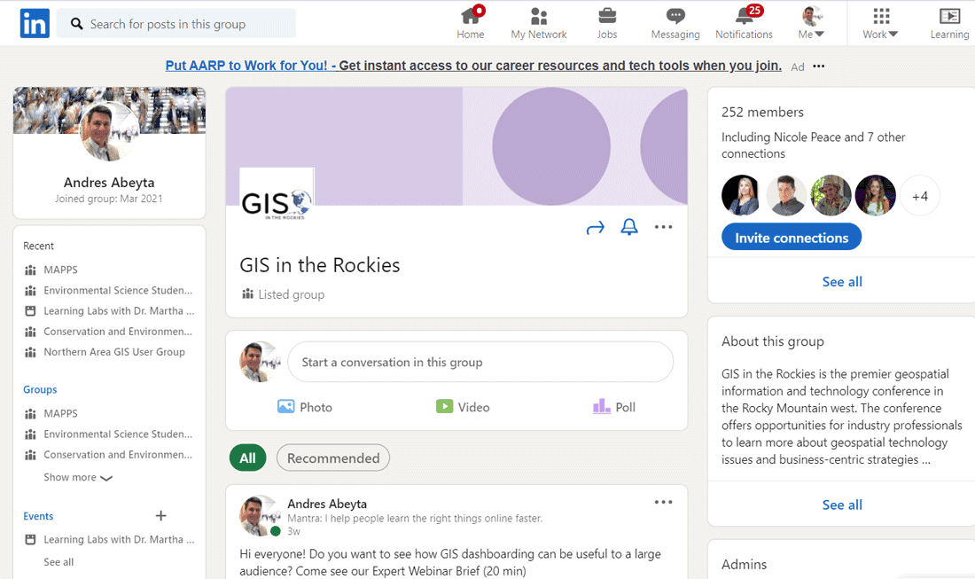Expand Show more groups
Screen dimensions: 975x579
[x=78, y=477]
